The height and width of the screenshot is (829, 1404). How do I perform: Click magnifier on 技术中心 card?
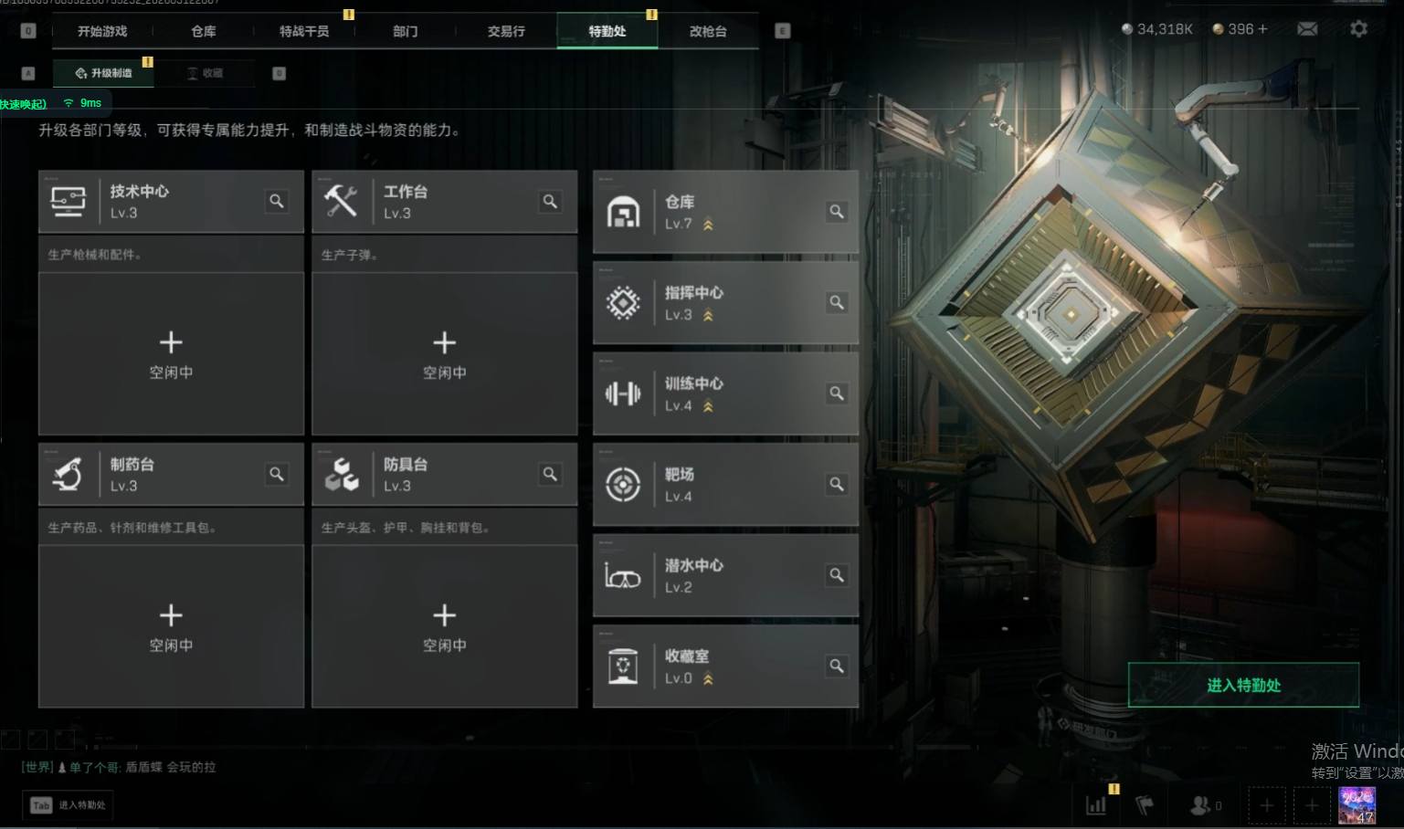pyautogui.click(x=276, y=201)
